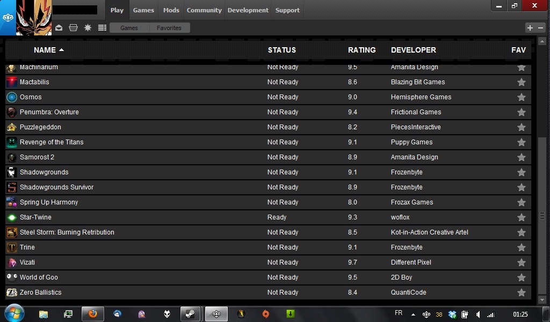Image resolution: width=550 pixels, height=322 pixels.
Task: Toggle favorite star for Puzzlegeddon
Action: tap(522, 127)
